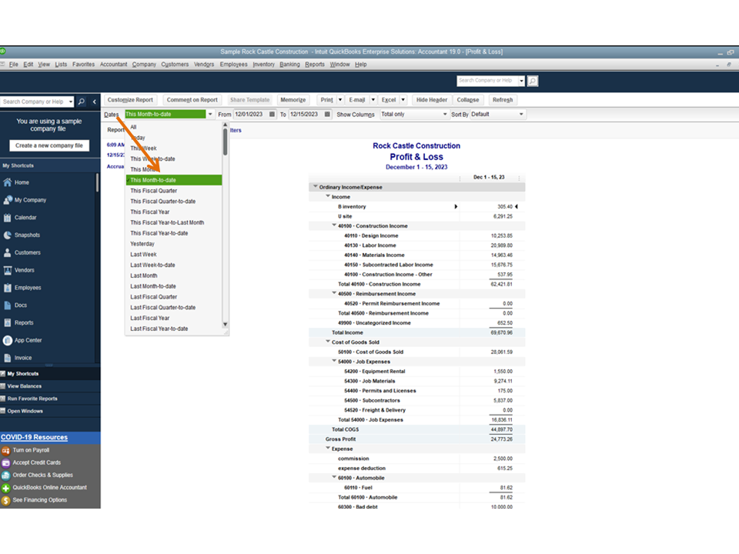Click Create a new company file
Image resolution: width=739 pixels, height=554 pixels.
pos(49,145)
